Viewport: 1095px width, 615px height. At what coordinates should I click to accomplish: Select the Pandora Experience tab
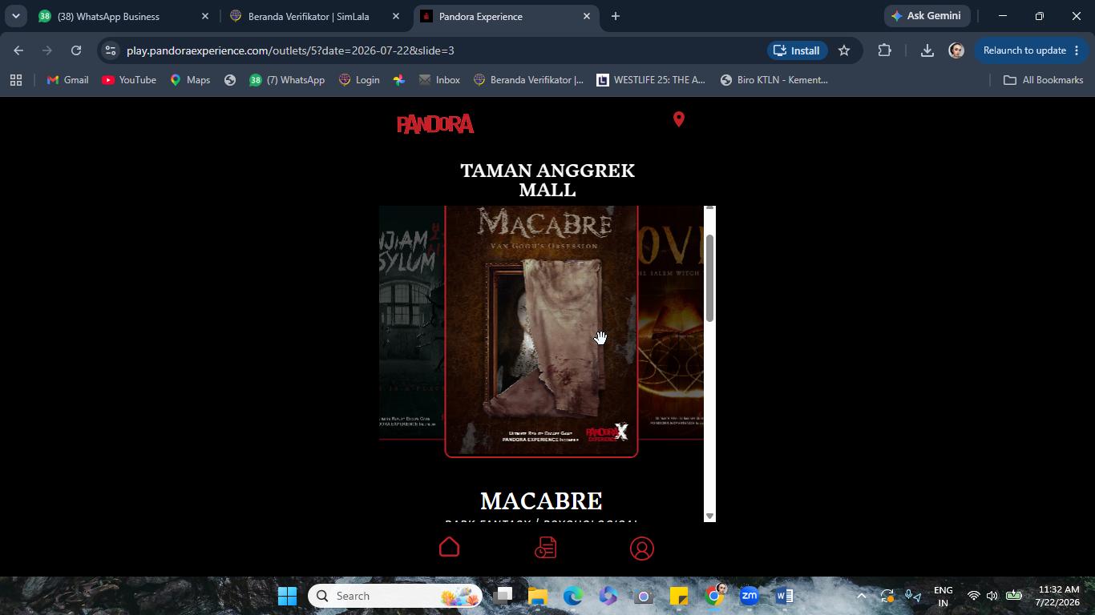tap(507, 16)
